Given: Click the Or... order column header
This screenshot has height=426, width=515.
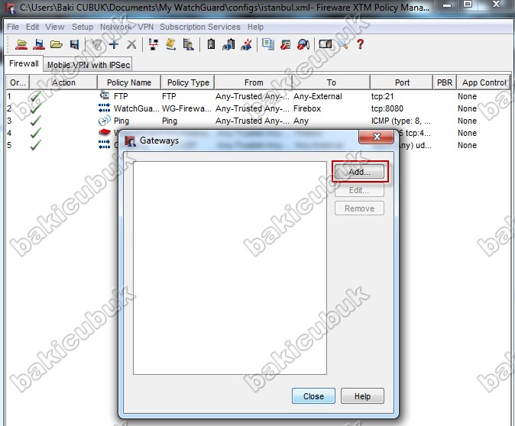Looking at the screenshot, I should coord(18,82).
